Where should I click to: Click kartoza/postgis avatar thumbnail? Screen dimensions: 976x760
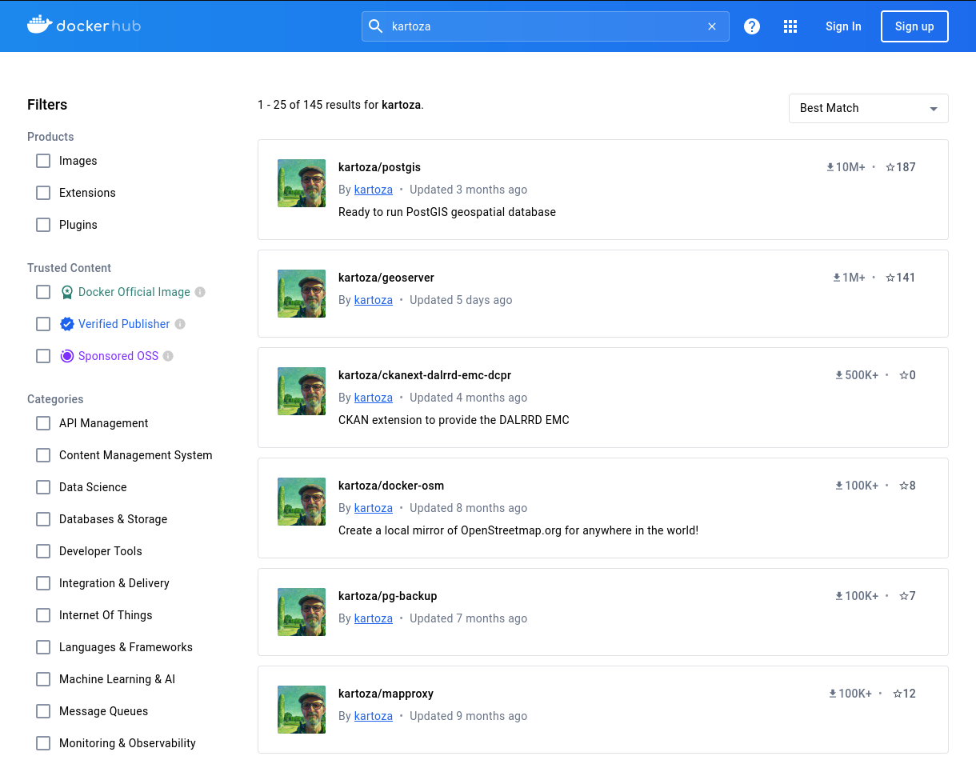coord(302,183)
